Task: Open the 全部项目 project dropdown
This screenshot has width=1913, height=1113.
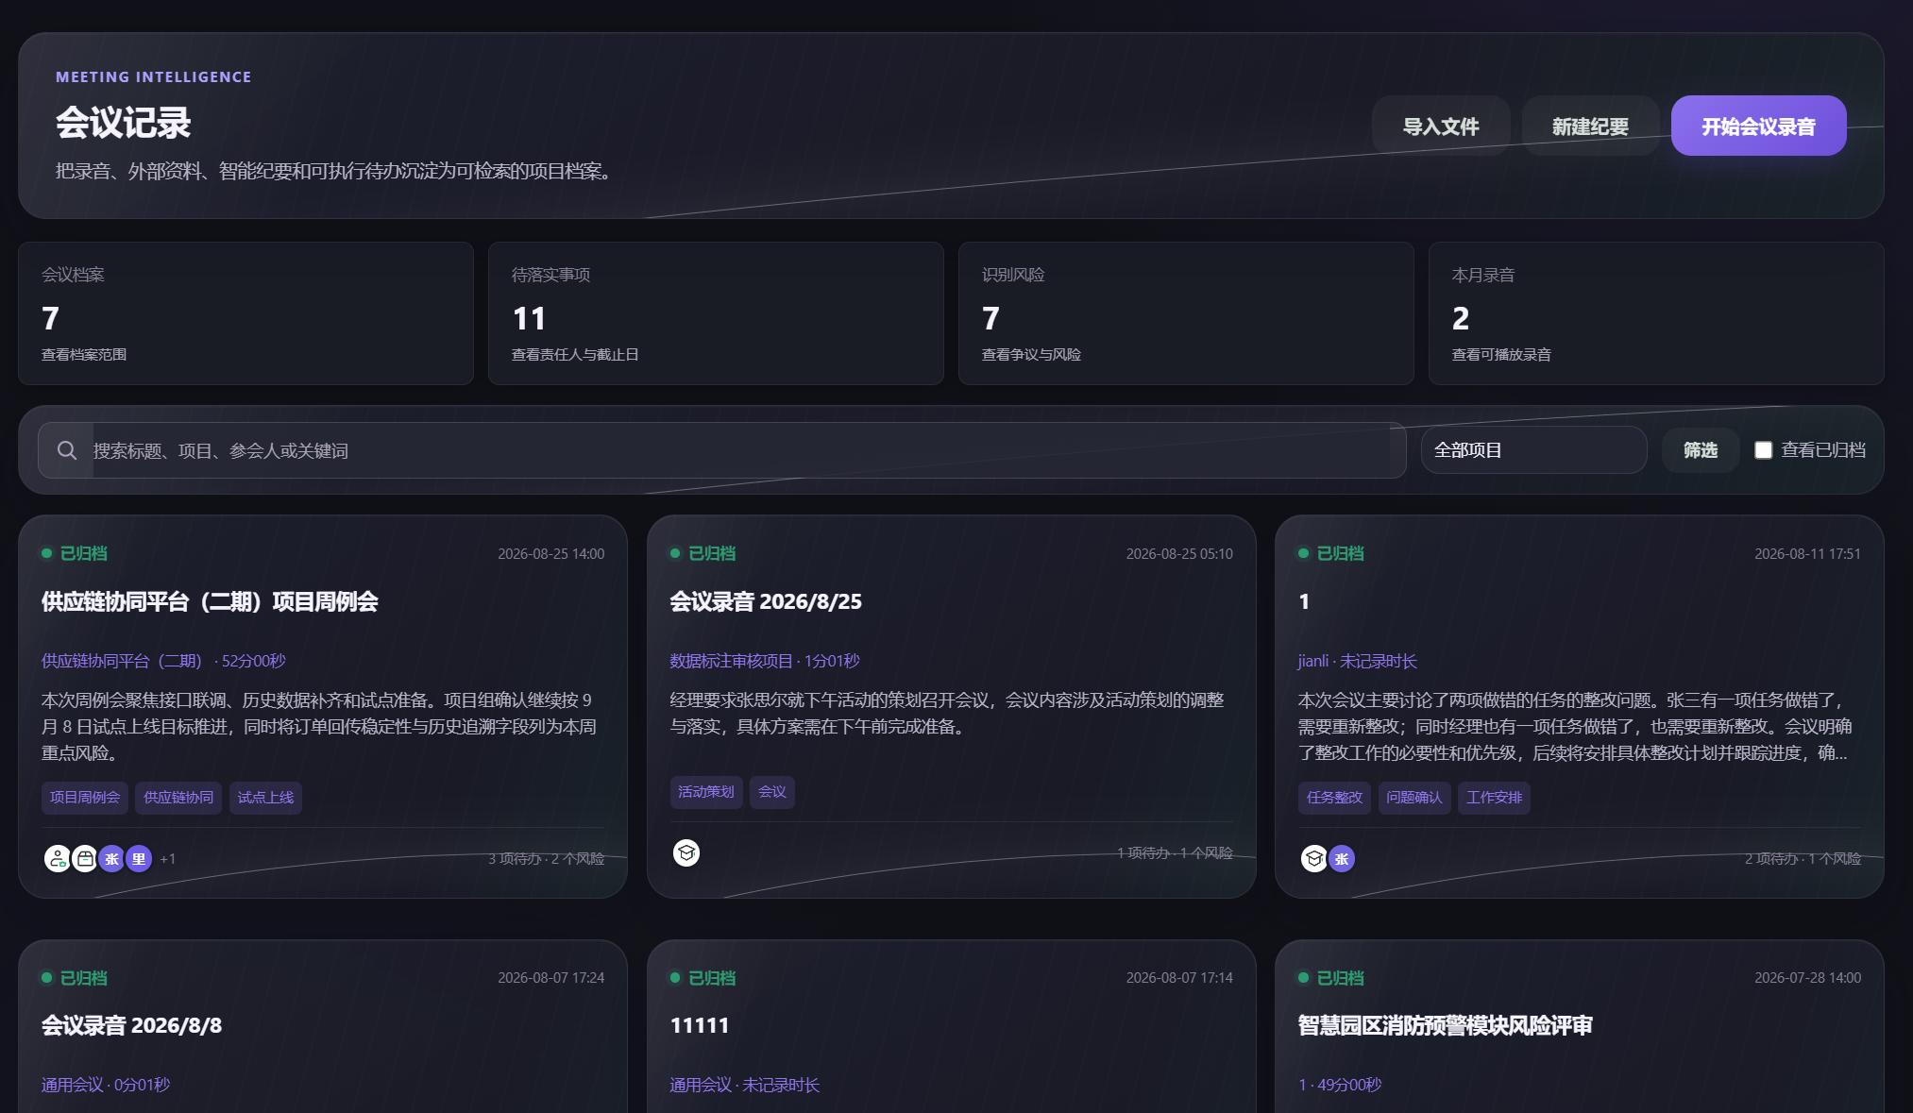Action: pos(1534,450)
